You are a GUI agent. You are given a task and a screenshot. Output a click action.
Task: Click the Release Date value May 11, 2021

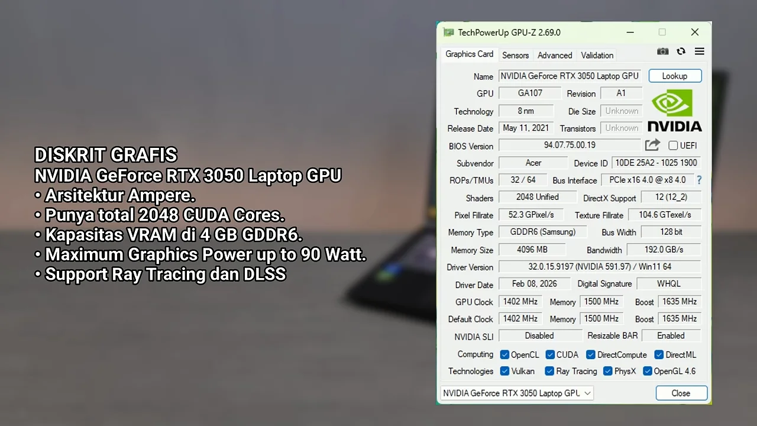(x=526, y=128)
